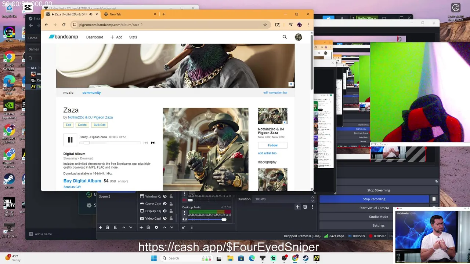
Task: Move source down with arrow
Action: 171,227
